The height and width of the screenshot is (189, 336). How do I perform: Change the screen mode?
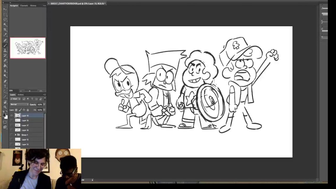(x=5, y=127)
